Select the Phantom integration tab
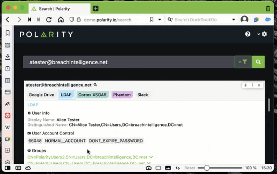 pyautogui.click(x=122, y=95)
